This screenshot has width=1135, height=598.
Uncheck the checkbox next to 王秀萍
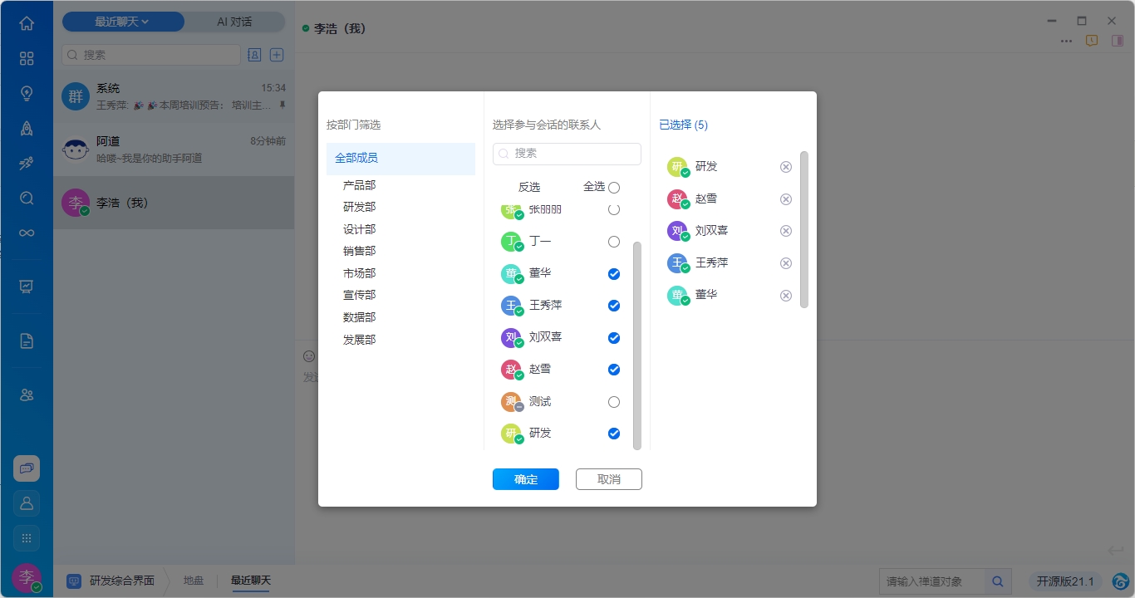[614, 306]
